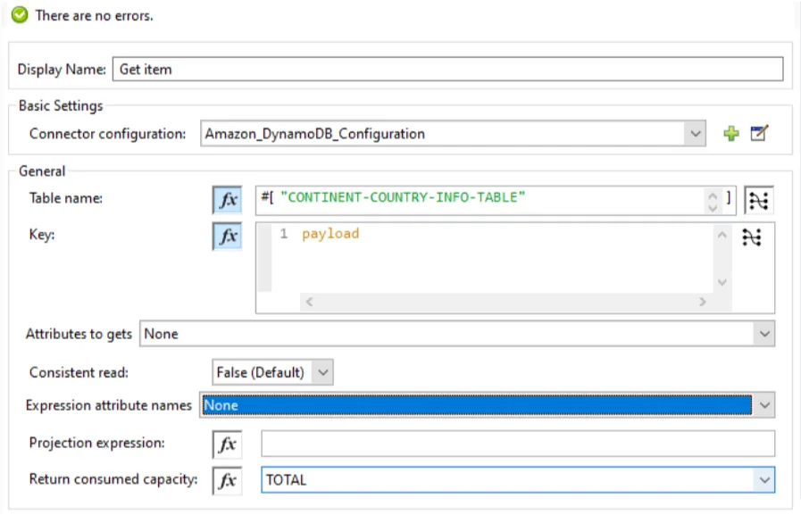801x515 pixels.
Task: Click Key editor horizontal scroll left arrow
Action: coord(309,302)
